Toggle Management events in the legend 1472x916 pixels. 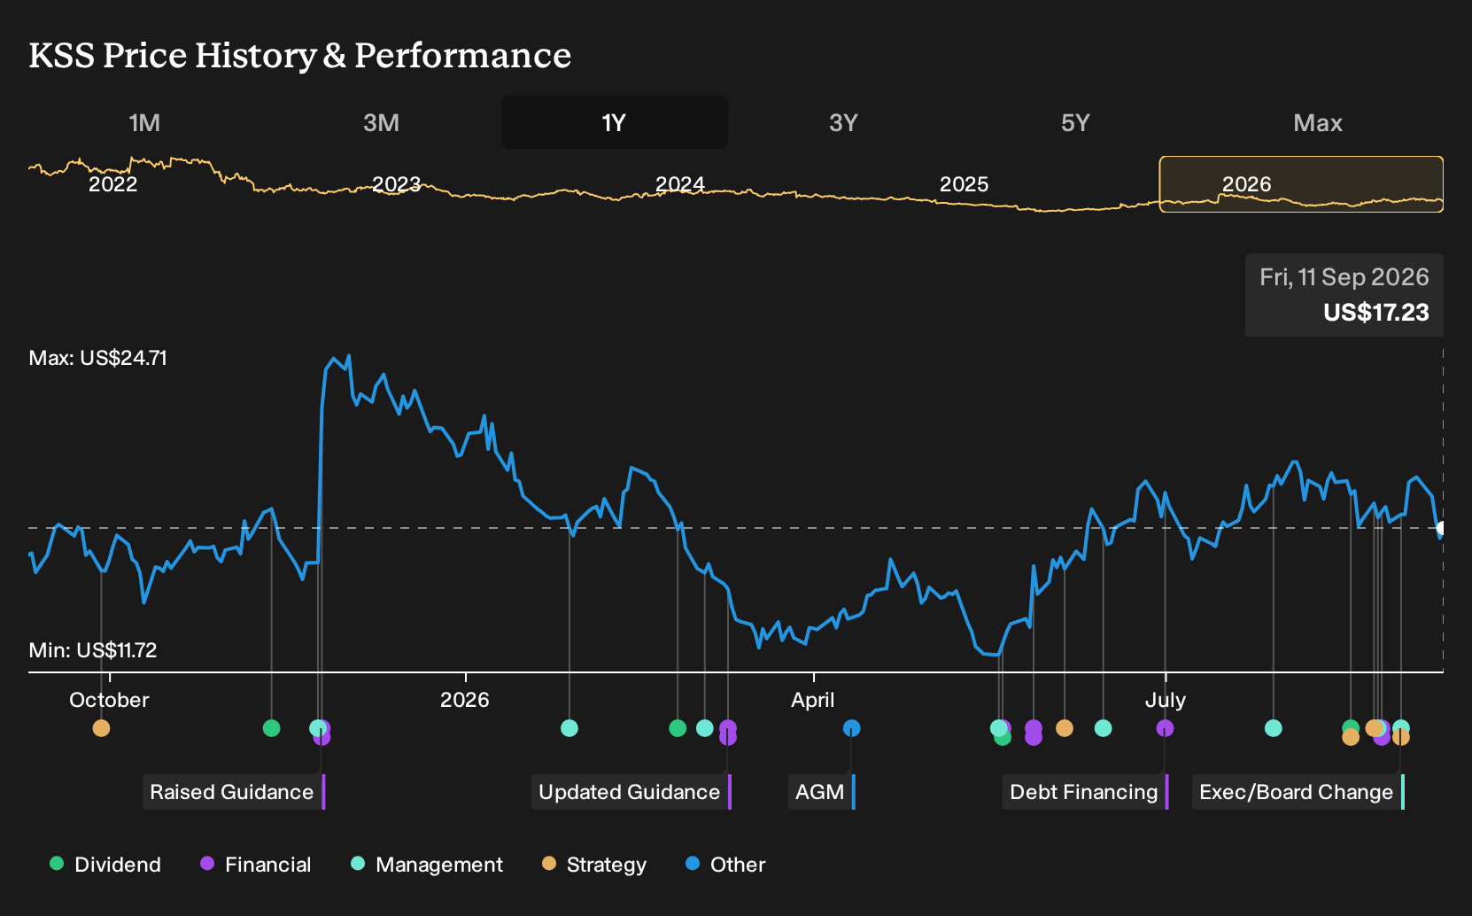pyautogui.click(x=427, y=864)
